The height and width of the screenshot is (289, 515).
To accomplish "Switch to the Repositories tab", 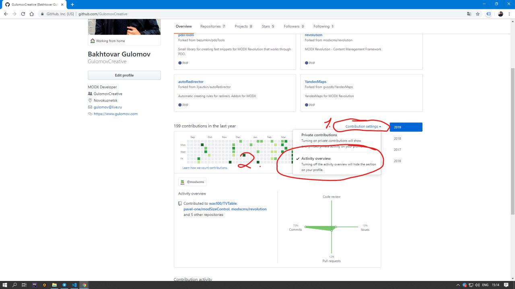I will (213, 26).
